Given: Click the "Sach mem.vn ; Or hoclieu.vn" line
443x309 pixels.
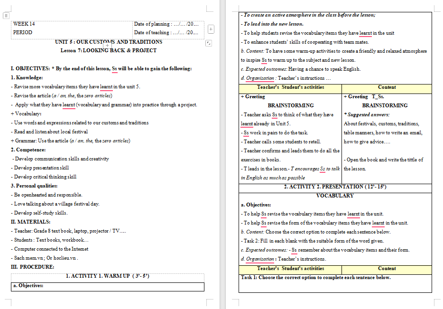Looking at the screenshot, I should click(45, 258).
